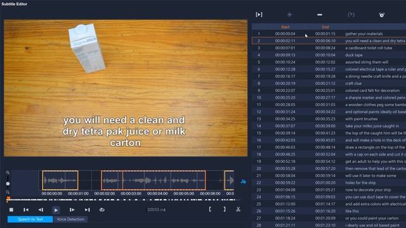
Task: Select subtitle row 4 'duck tape'
Action: [329, 55]
